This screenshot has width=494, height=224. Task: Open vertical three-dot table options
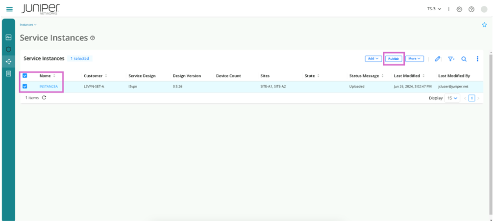tap(478, 59)
